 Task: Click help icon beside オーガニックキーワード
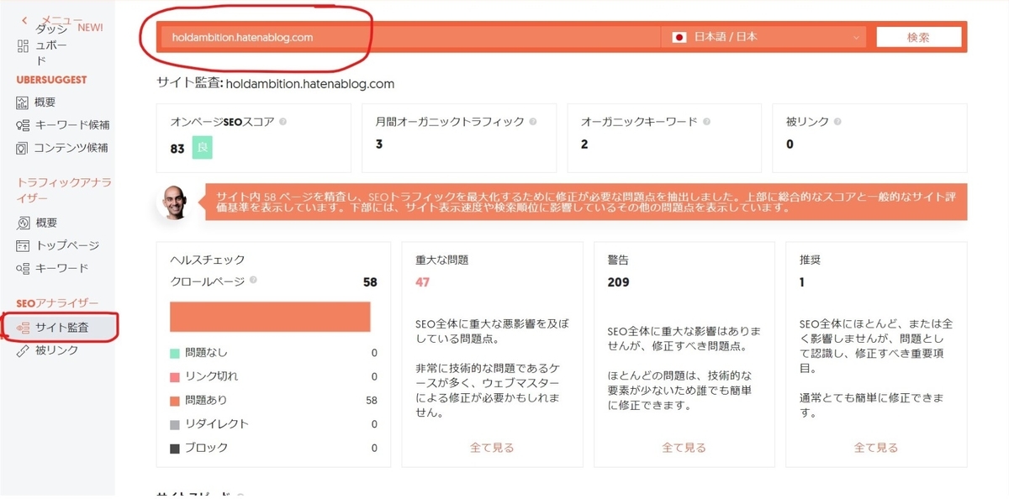pyautogui.click(x=706, y=122)
